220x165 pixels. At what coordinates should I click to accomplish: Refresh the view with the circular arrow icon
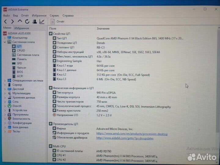coord(27,21)
